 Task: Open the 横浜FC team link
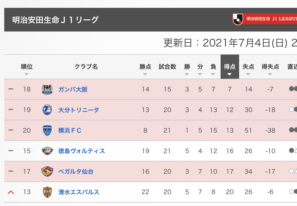click(x=70, y=131)
